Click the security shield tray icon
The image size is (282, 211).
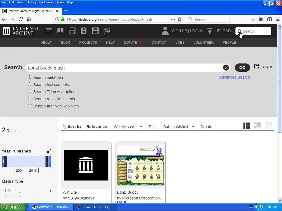(x=262, y=207)
